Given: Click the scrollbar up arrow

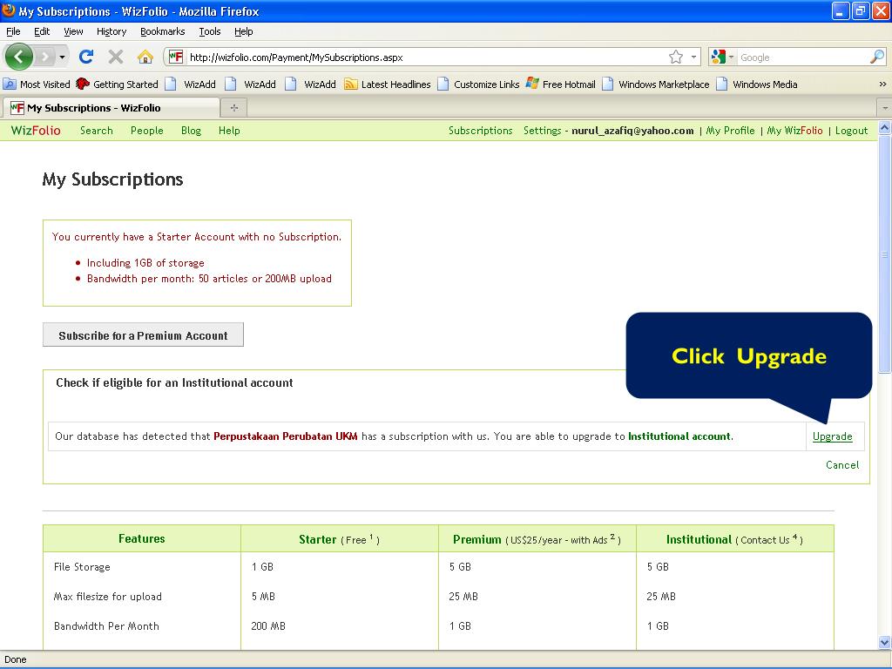Looking at the screenshot, I should pyautogui.click(x=885, y=128).
